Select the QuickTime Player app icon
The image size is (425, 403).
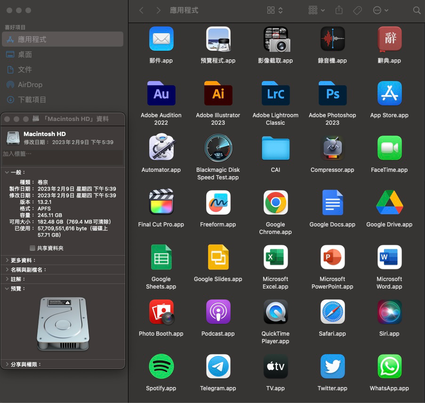coord(275,312)
